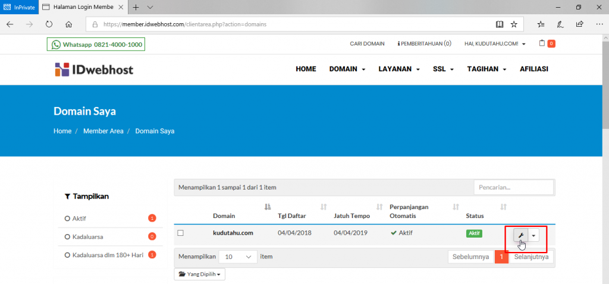
Task: Expand the Yang Dipilih dropdown
Action: [199, 274]
